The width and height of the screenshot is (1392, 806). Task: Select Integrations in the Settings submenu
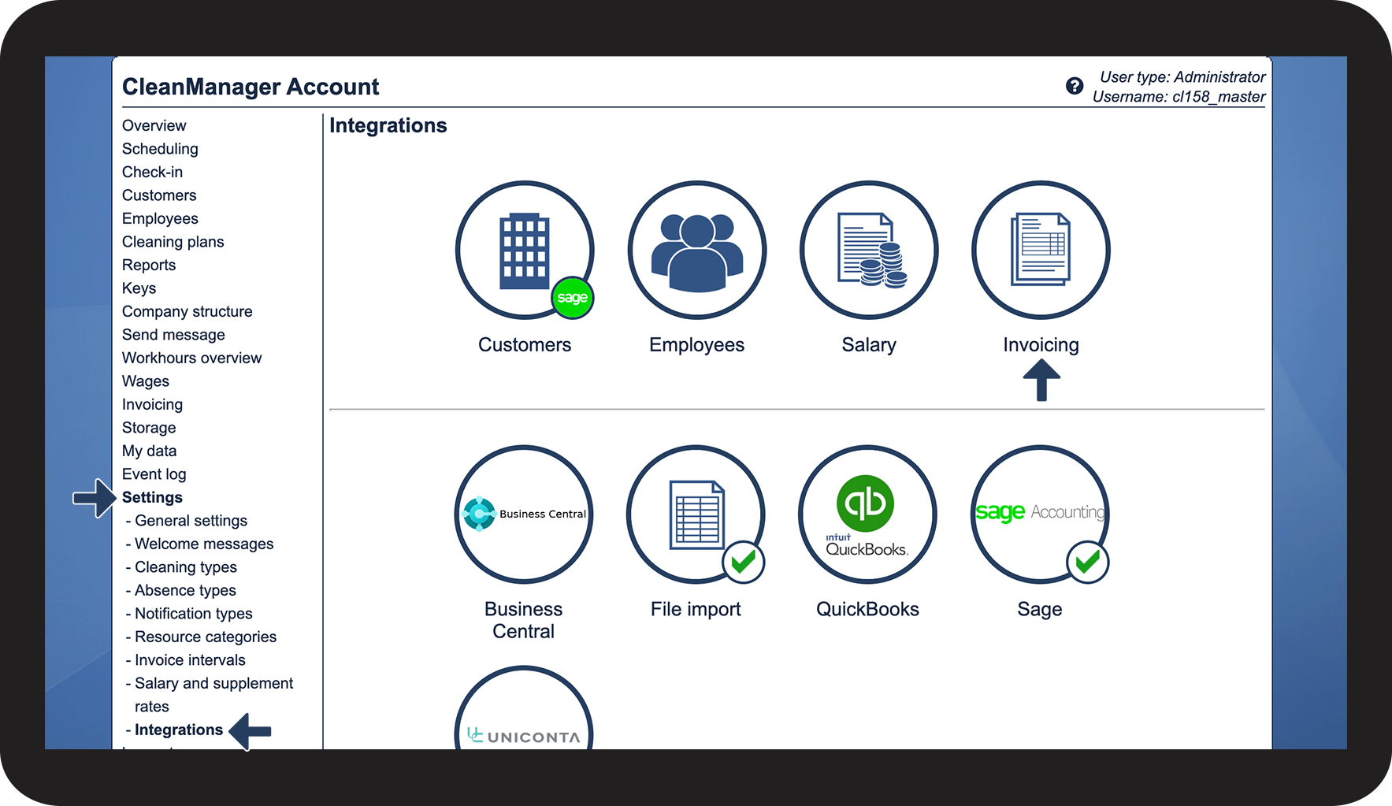[179, 730]
